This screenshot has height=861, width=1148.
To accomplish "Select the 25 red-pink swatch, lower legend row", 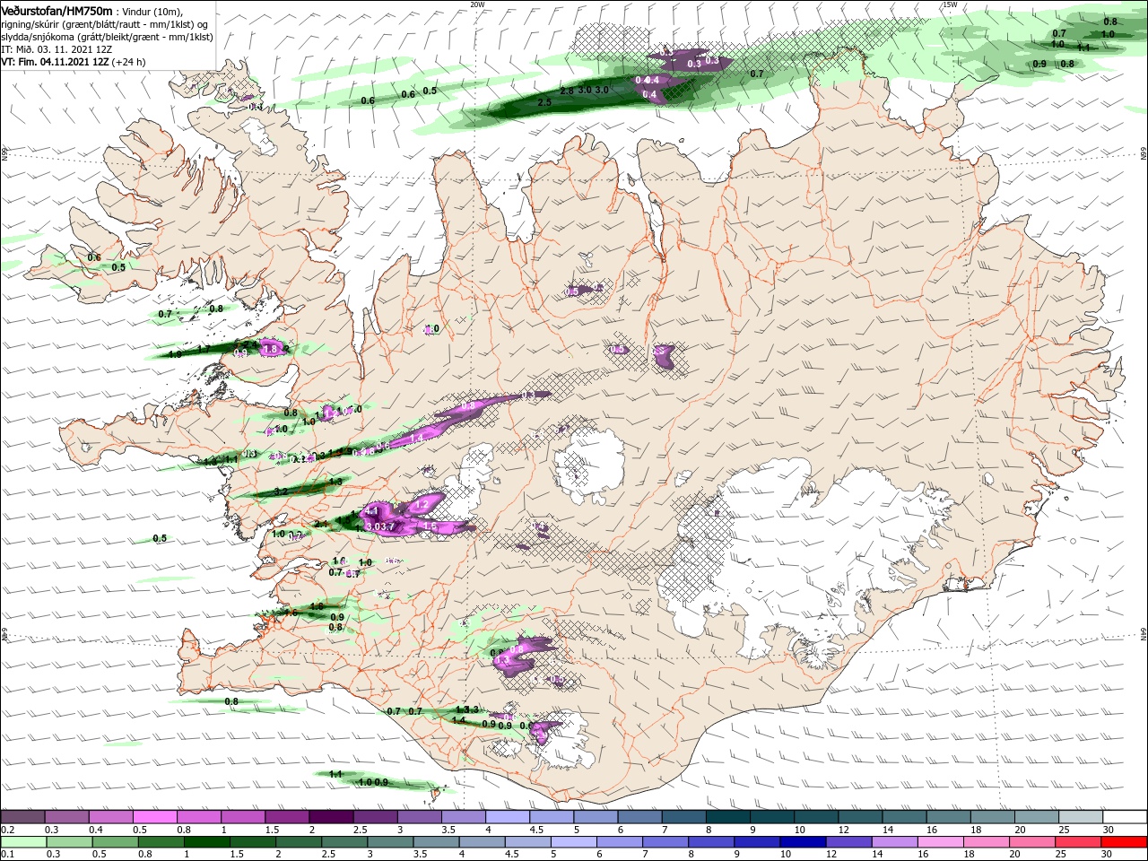I will point(1078,842).
